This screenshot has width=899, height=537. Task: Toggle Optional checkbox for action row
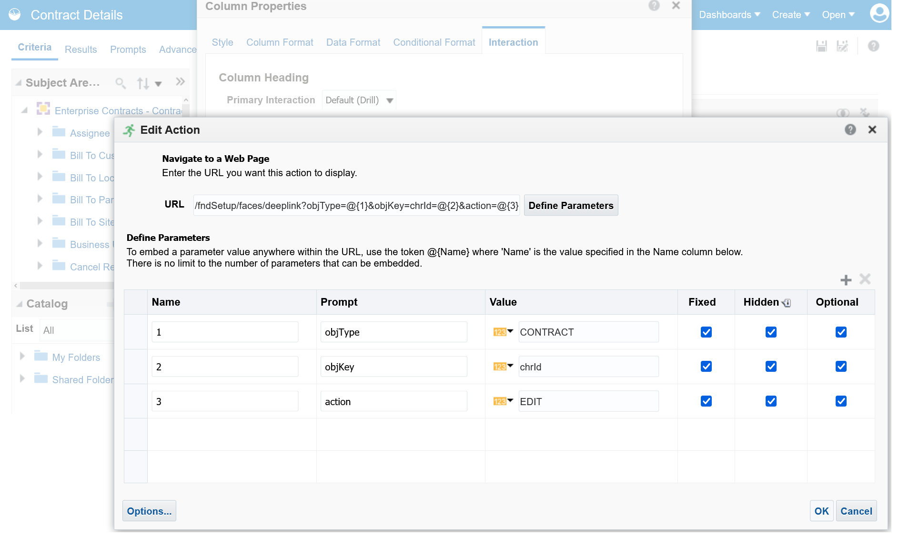coord(841,401)
